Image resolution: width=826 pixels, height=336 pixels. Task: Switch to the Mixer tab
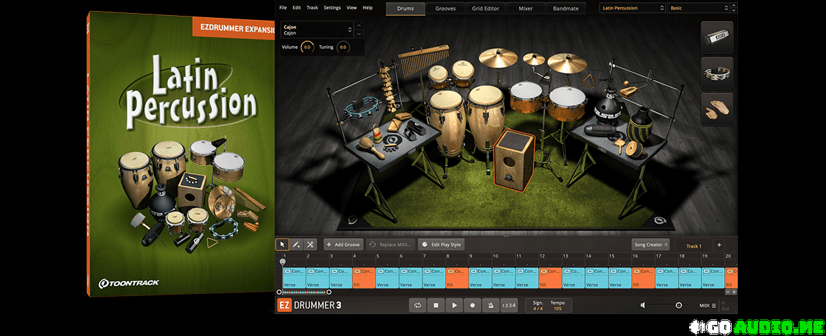[525, 8]
